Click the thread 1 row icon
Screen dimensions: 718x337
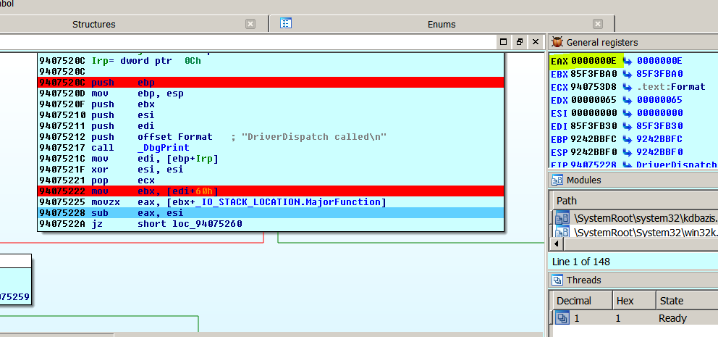(562, 318)
